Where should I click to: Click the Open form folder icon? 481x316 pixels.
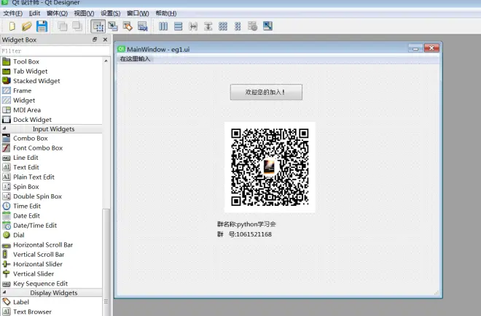(x=27, y=26)
